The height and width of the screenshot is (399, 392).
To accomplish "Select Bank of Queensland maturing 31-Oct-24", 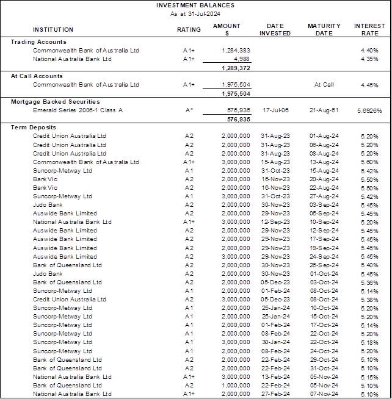I will click(67, 368).
